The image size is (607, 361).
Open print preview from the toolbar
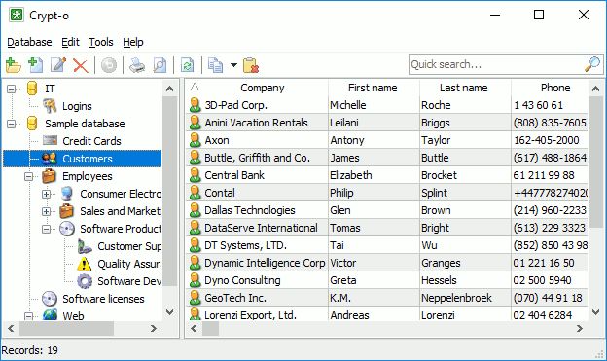(x=160, y=65)
